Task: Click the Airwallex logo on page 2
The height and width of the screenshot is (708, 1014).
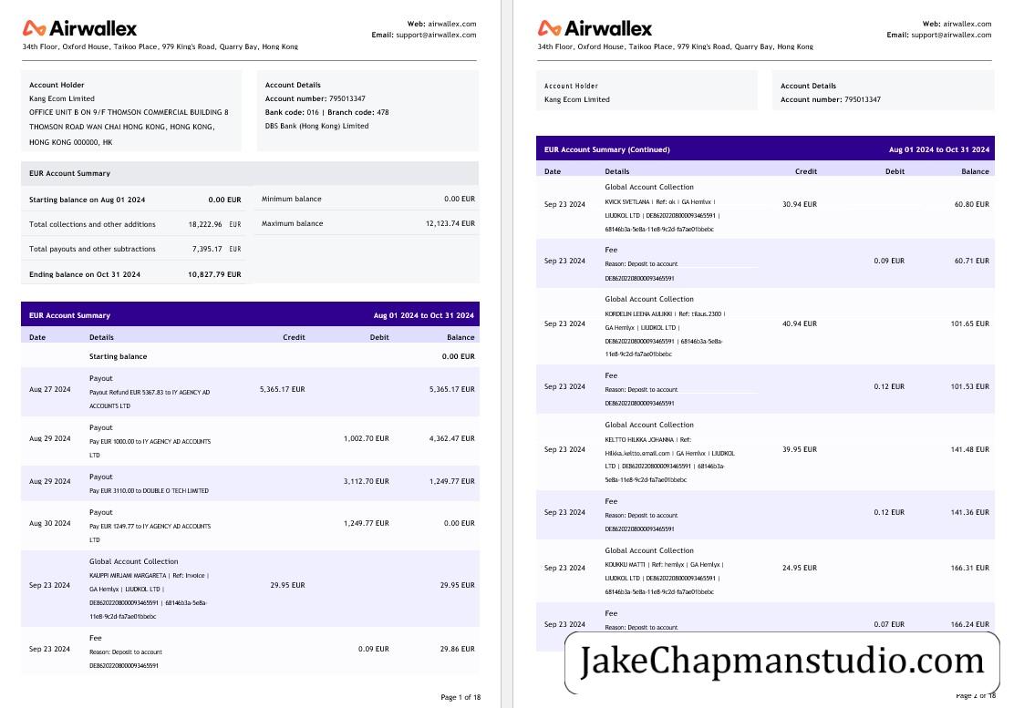Action: coord(595,28)
